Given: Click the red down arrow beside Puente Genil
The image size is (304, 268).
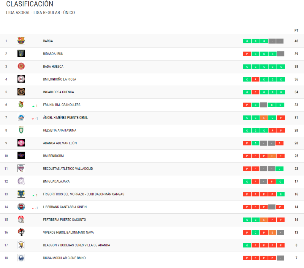Looking at the screenshot, I should point(33,119).
